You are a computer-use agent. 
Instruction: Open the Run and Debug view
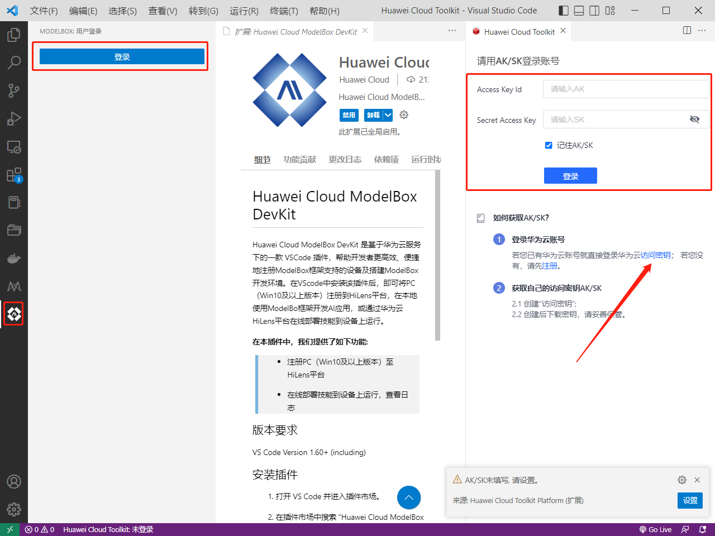[x=14, y=119]
